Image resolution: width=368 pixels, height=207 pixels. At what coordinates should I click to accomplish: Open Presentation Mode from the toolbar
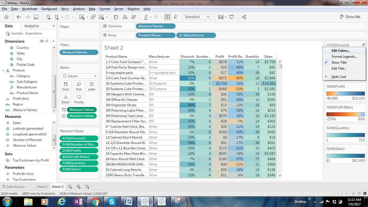(231, 17)
